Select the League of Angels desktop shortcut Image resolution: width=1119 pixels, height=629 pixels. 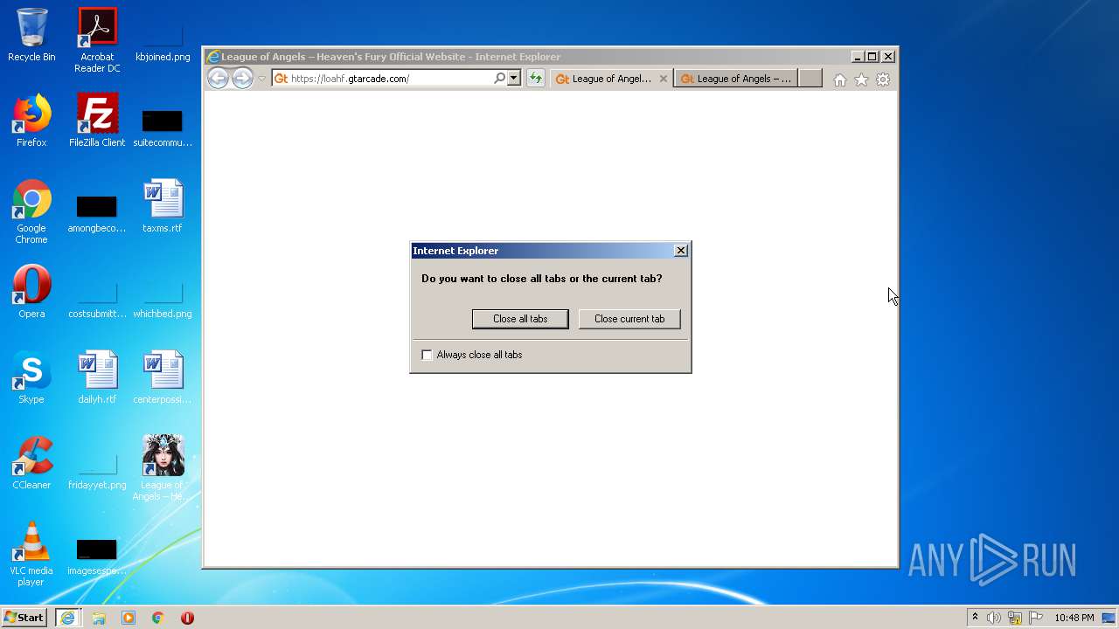[163, 468]
